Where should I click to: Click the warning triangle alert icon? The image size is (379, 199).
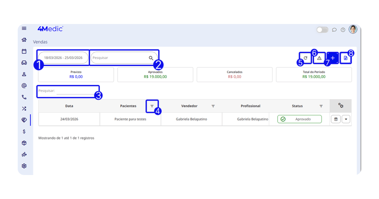coord(319,58)
